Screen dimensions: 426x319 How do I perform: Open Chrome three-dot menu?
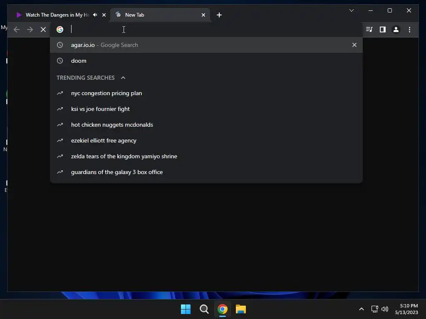409,29
